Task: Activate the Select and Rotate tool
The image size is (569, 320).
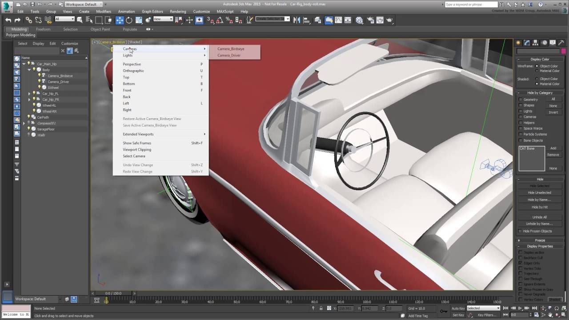Action: [129, 20]
